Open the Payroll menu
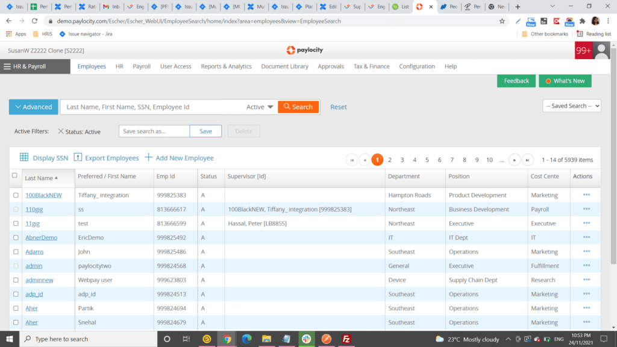617x347 pixels. [142, 66]
